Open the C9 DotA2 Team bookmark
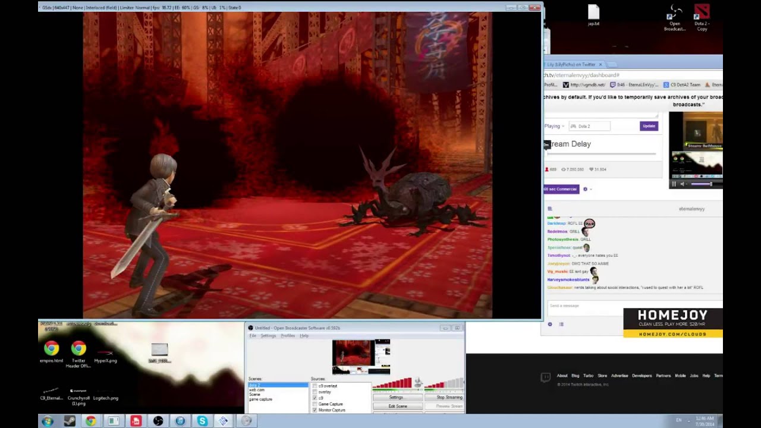Image resolution: width=761 pixels, height=428 pixels. [681, 85]
